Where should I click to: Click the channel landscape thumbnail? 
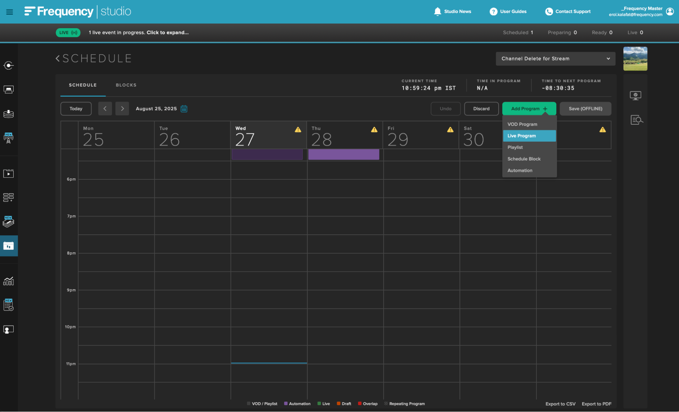(x=635, y=59)
